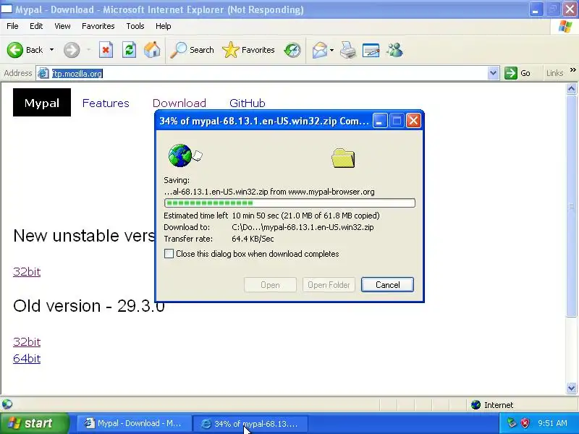
Task: Click the 9:51 AM system clock
Action: tap(552, 423)
